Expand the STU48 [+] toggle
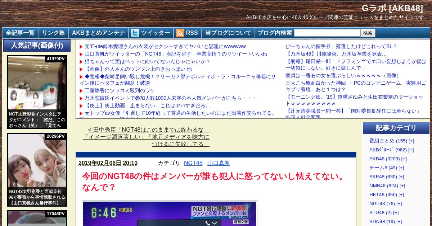The image size is (432, 226). pos(396,213)
